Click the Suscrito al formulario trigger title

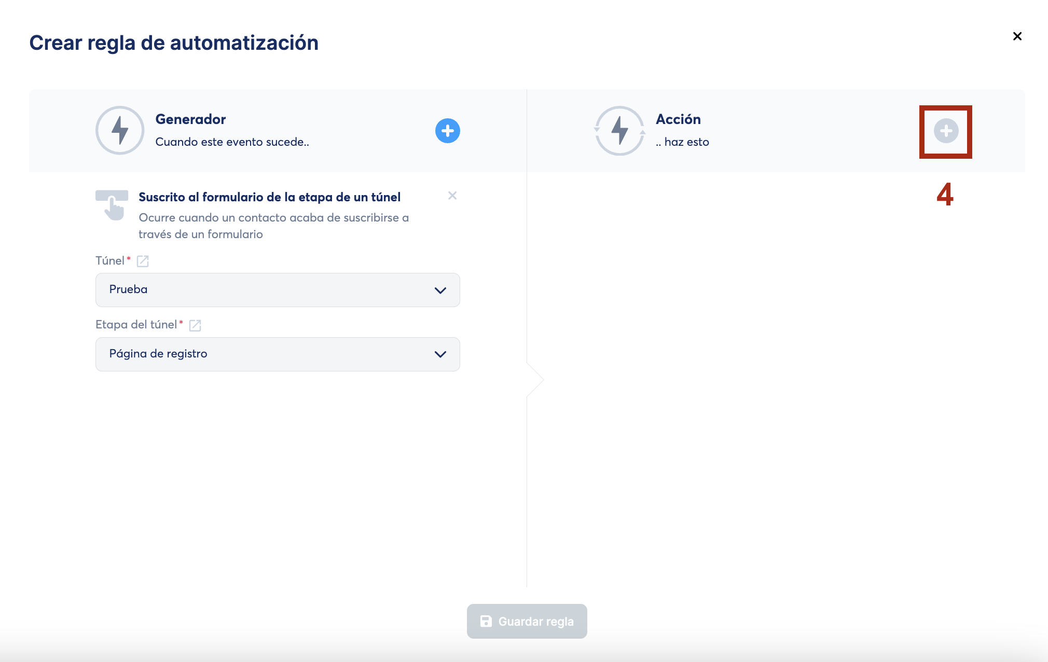269,197
